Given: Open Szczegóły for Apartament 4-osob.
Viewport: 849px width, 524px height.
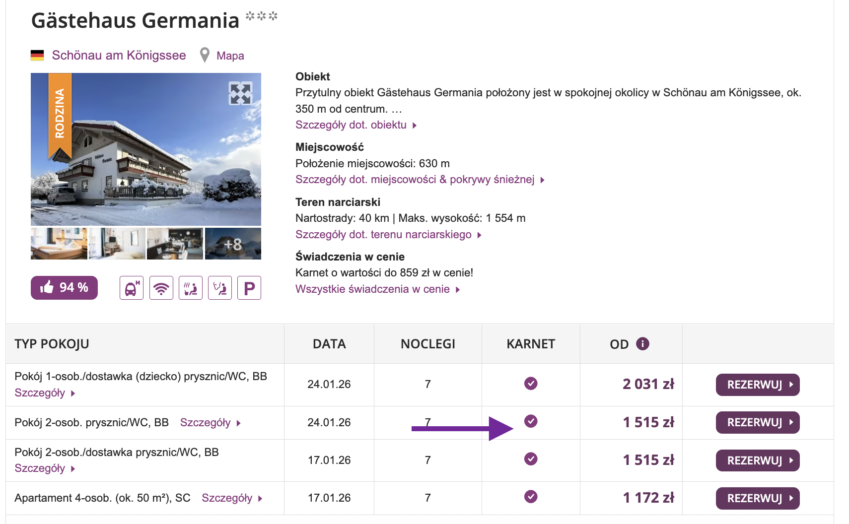Looking at the screenshot, I should point(231,498).
